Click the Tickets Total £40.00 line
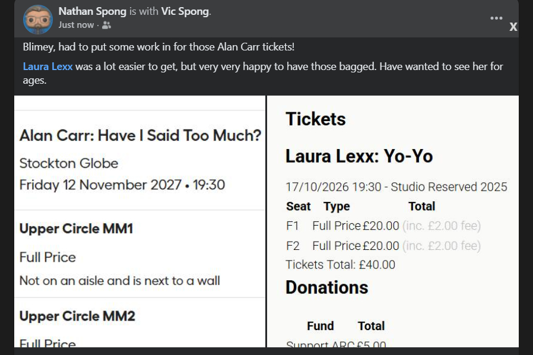The width and height of the screenshot is (533, 355). pyautogui.click(x=340, y=265)
